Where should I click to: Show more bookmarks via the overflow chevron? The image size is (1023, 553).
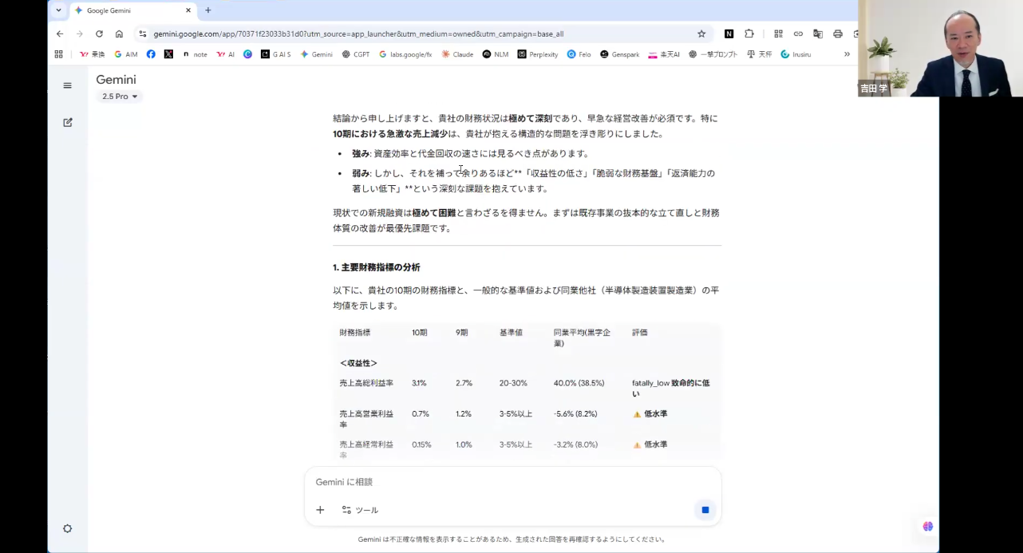(x=847, y=54)
